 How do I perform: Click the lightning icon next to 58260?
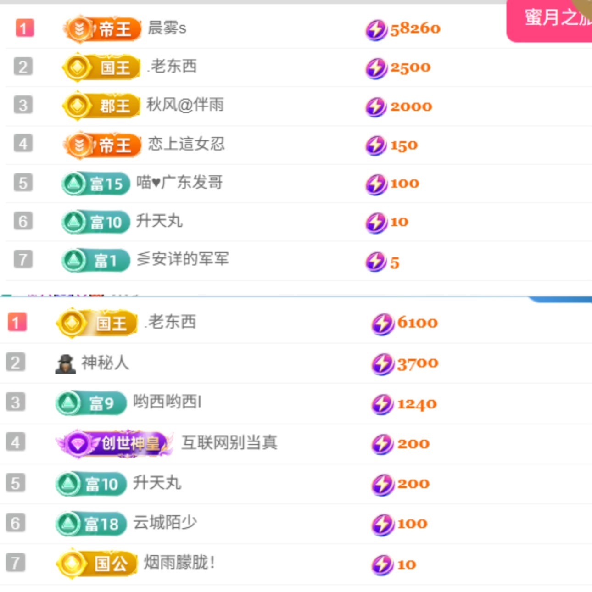376,30
